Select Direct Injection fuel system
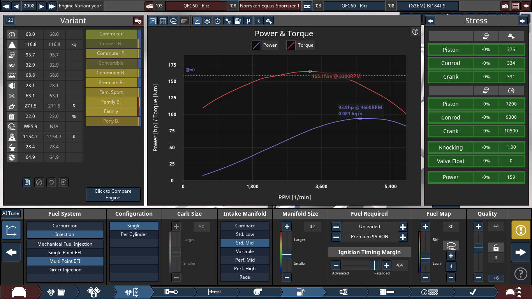532x299 pixels. click(65, 270)
